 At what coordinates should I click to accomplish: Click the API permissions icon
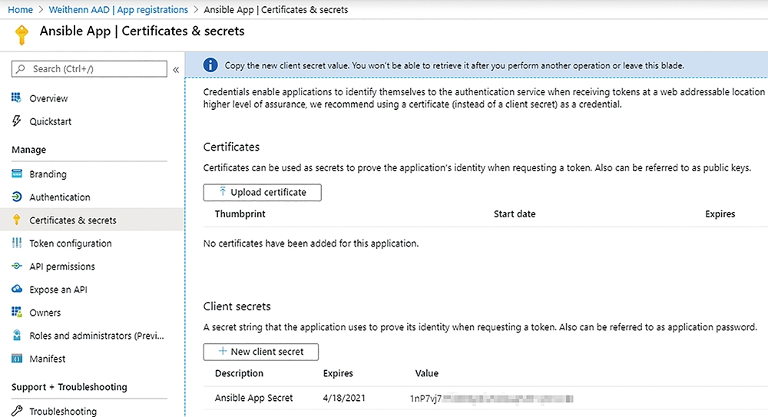[x=17, y=266]
